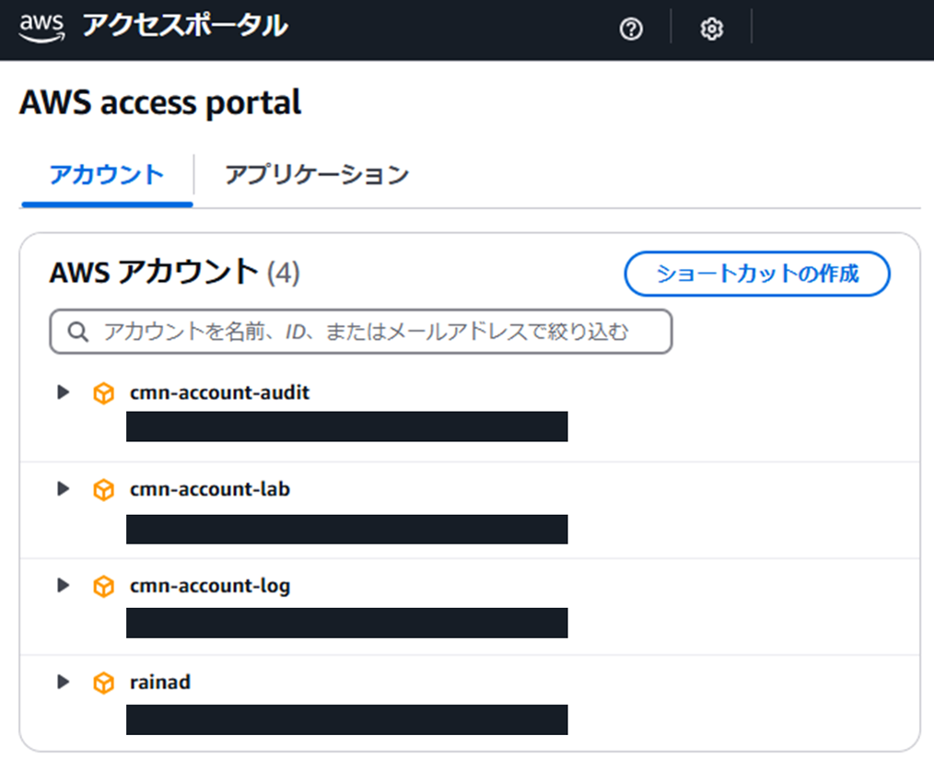Click the cube icon beside cmn-account-log
This screenshot has width=934, height=771.
pos(104,586)
